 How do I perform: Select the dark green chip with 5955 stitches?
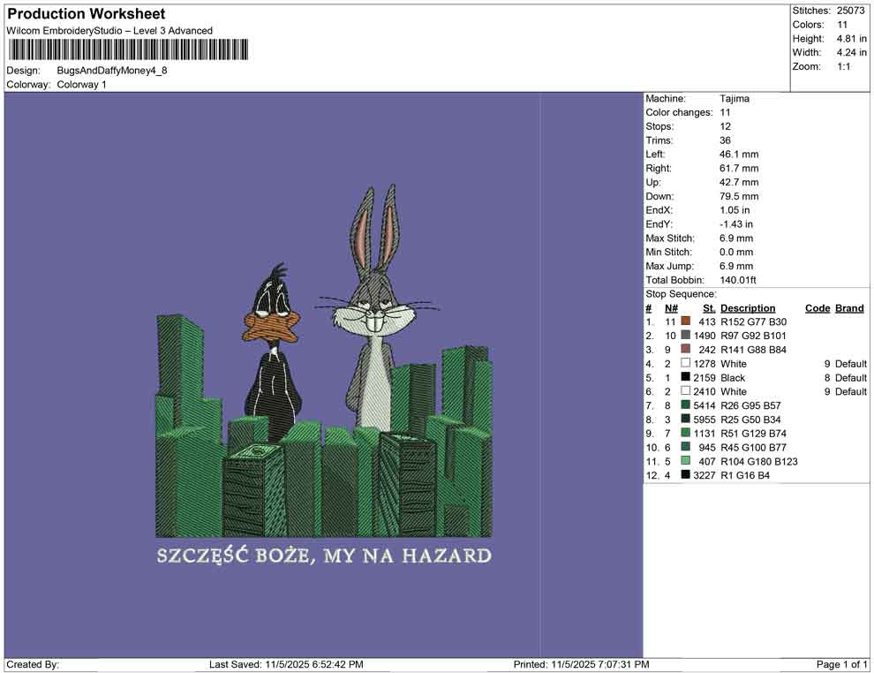tap(684, 419)
